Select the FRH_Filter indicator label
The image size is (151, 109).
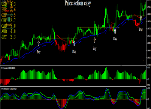coord(9,89)
